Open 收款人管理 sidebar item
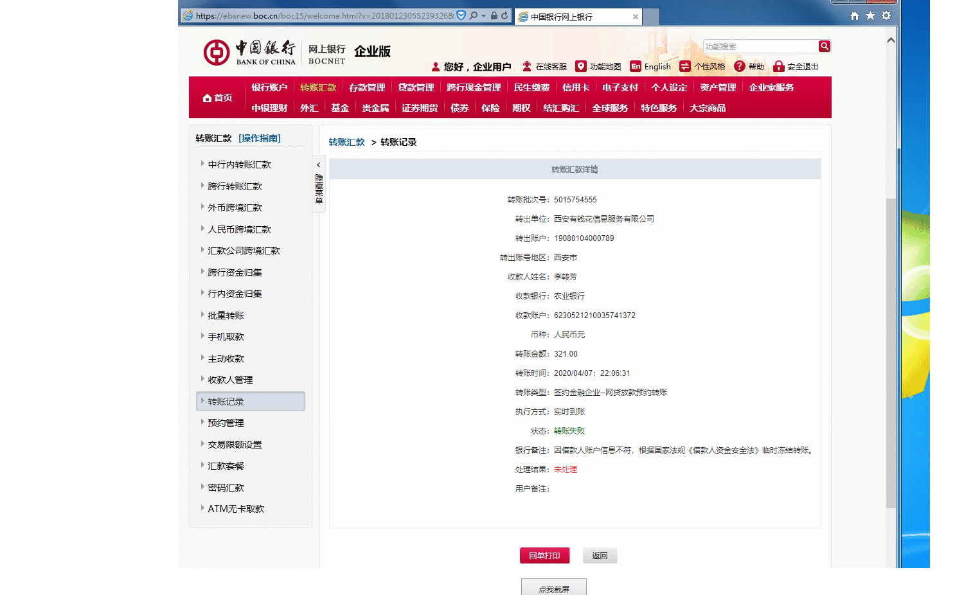The width and height of the screenshot is (964, 595). pyautogui.click(x=230, y=380)
